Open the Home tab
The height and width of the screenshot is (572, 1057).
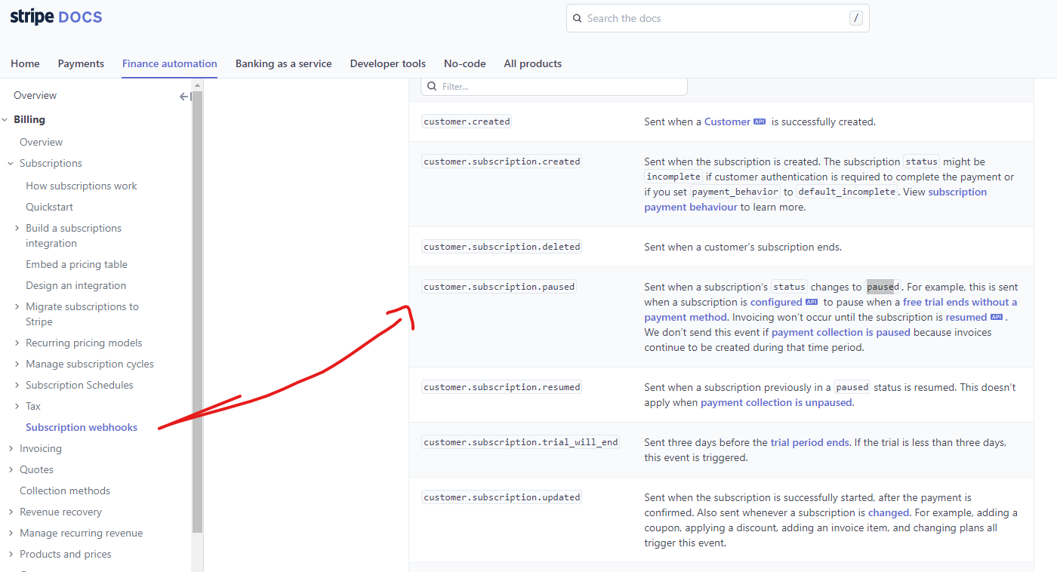[x=25, y=63]
